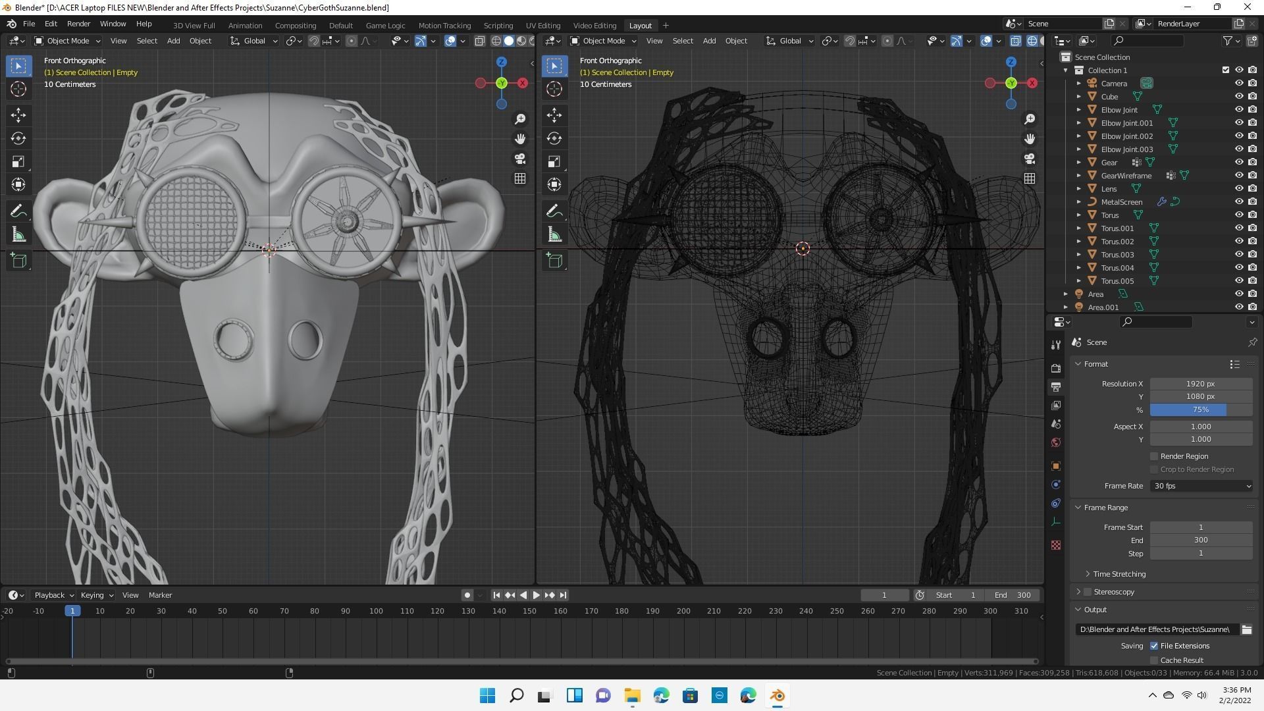
Task: Open the Object properties tab
Action: coord(1056,466)
